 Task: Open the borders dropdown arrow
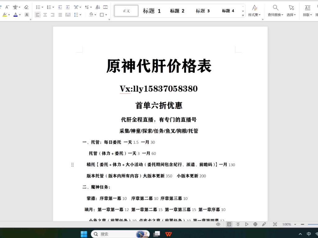pos(106,15)
